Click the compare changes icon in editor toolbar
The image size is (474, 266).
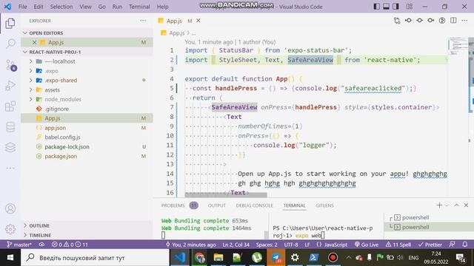(x=397, y=21)
